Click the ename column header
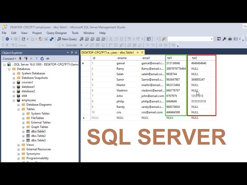This screenshot has width=247, height=185. point(128,58)
